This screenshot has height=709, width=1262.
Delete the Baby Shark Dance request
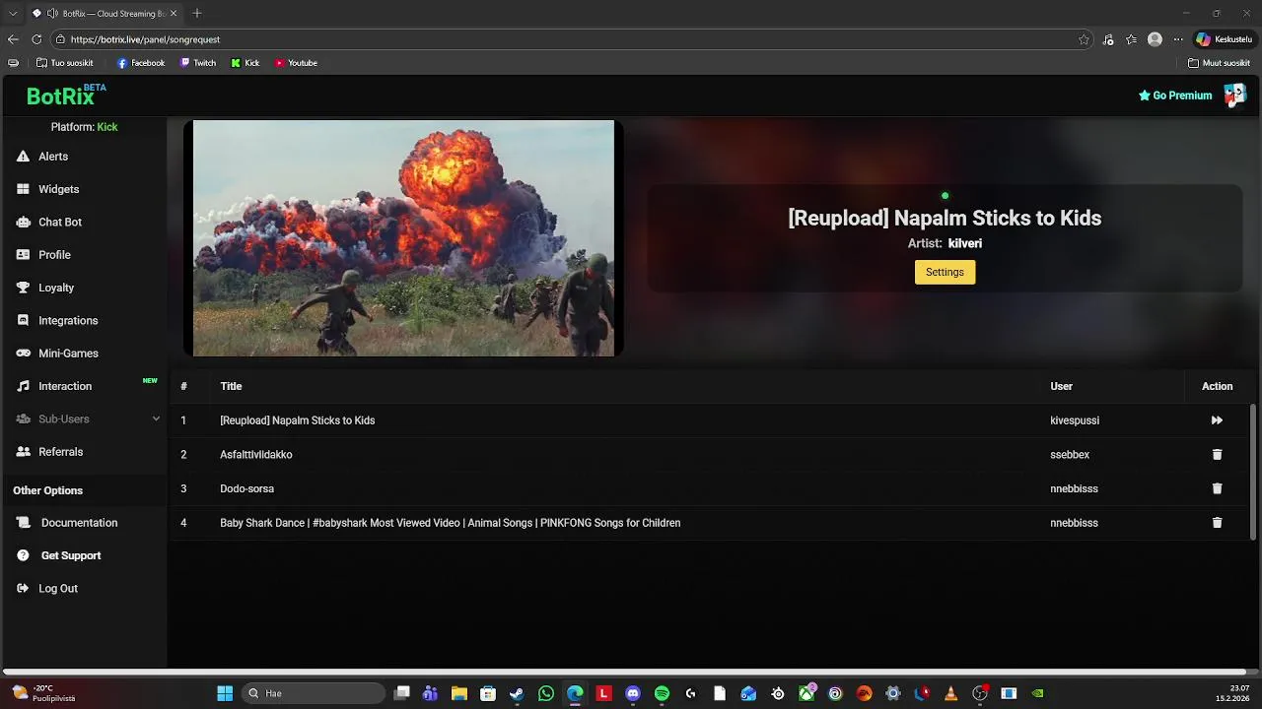pyautogui.click(x=1217, y=523)
